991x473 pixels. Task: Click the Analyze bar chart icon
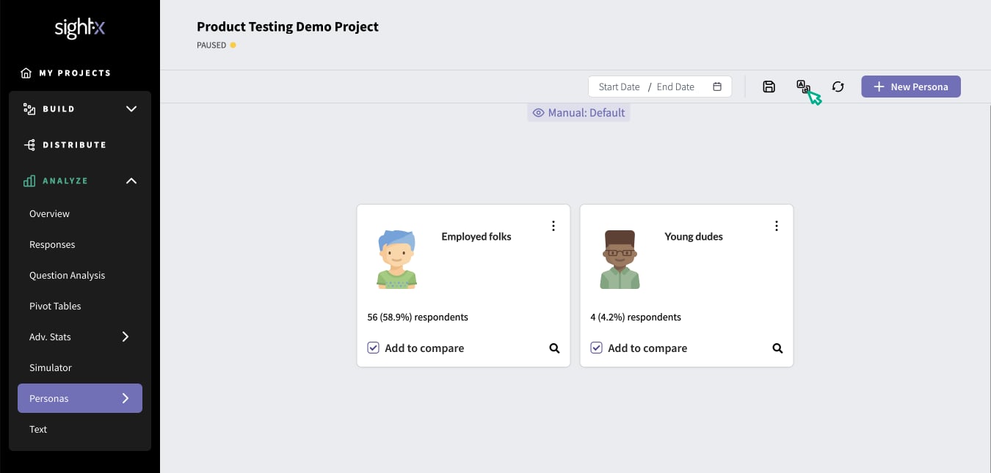coord(29,180)
